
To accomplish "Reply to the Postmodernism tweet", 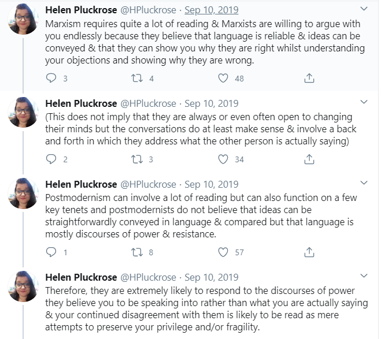I will pyautogui.click(x=51, y=252).
